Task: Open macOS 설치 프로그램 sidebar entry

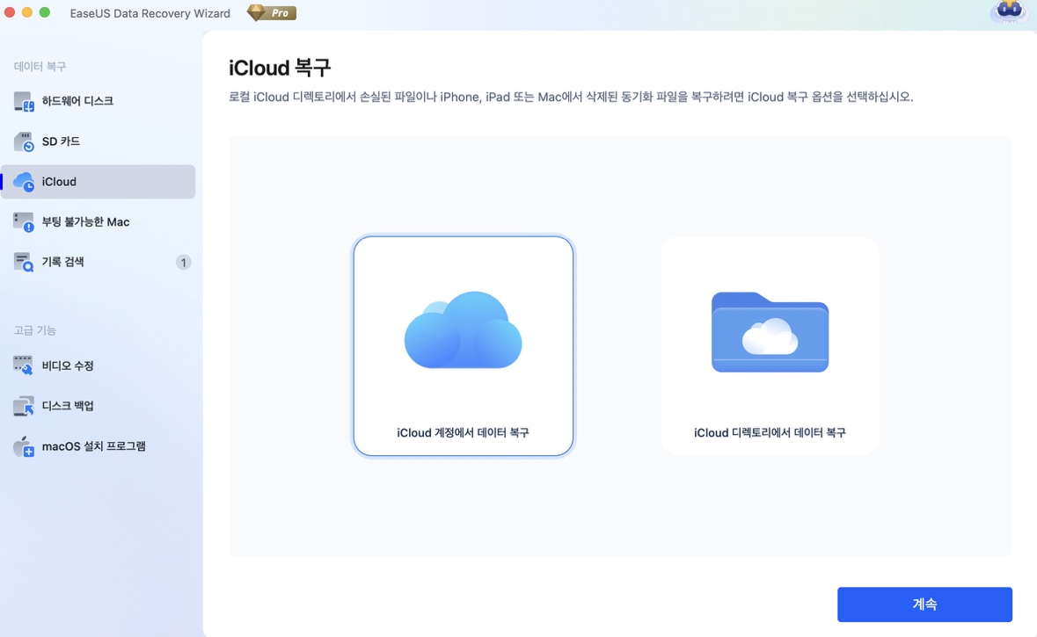Action: coord(98,446)
